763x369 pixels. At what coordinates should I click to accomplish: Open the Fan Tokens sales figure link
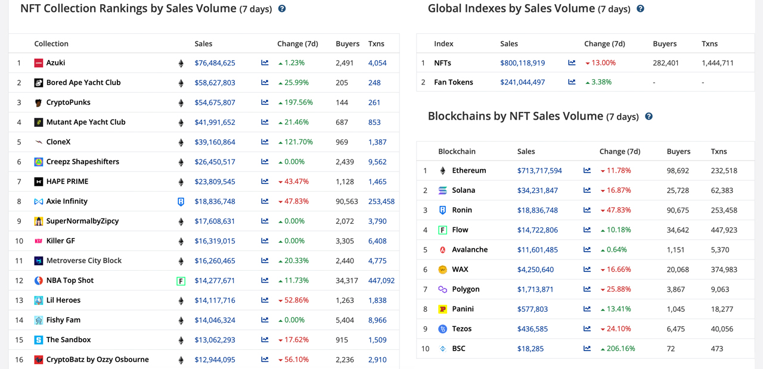pos(523,82)
